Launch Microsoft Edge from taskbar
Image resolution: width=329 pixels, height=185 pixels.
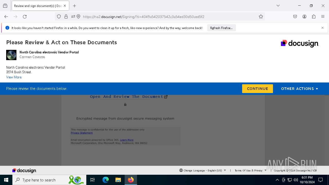(106, 180)
